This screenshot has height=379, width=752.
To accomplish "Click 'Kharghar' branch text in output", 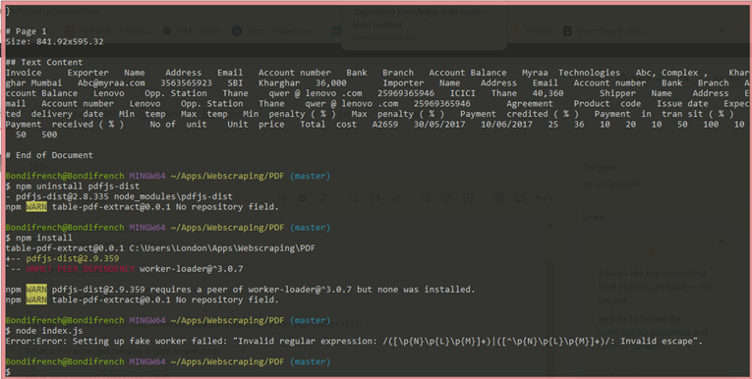I will coord(279,82).
